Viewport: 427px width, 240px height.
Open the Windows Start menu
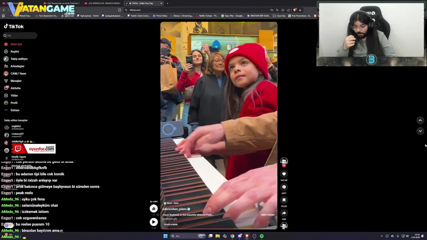165,236
